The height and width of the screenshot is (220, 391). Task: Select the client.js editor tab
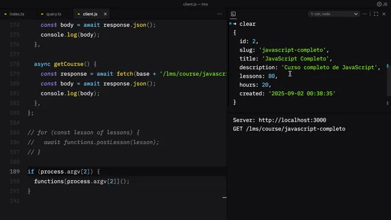coord(90,14)
